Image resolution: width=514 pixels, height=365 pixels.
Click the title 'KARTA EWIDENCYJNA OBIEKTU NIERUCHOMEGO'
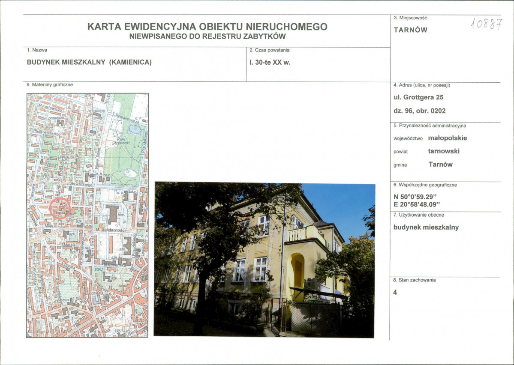click(207, 27)
